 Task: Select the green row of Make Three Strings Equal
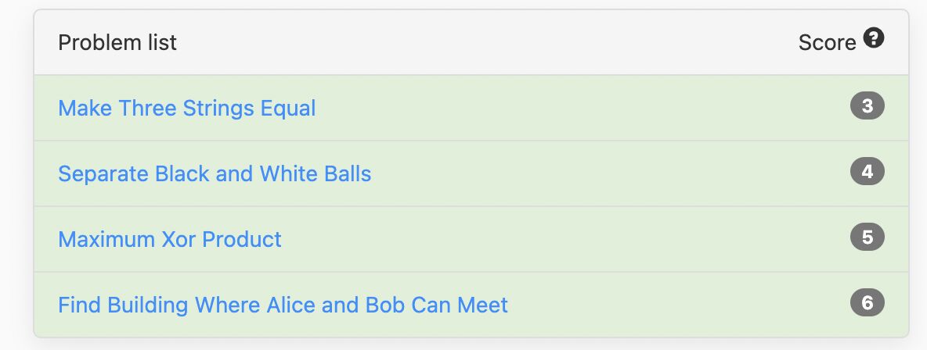pos(471,108)
